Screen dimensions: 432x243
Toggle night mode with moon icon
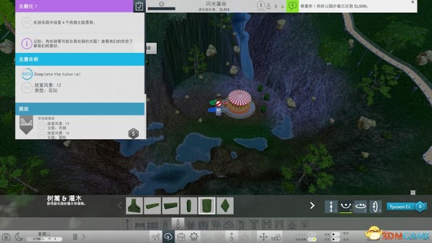pyautogui.click(x=19, y=237)
